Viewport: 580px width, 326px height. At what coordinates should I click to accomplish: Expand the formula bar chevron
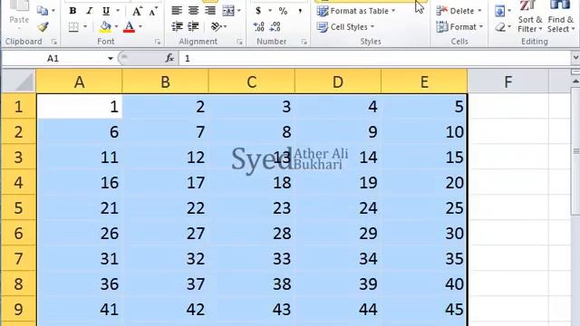575,58
